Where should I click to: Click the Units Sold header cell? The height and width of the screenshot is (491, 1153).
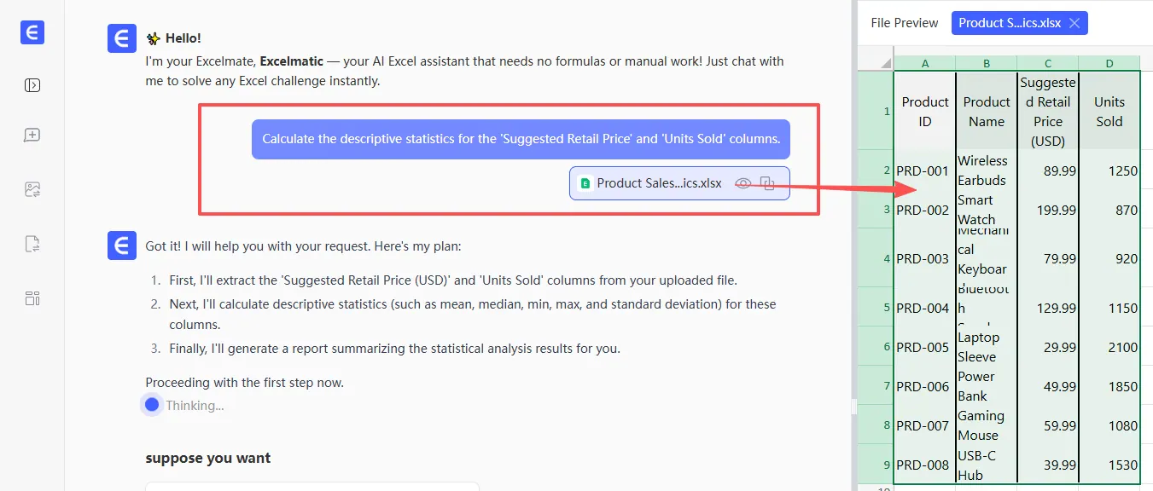click(x=1109, y=112)
